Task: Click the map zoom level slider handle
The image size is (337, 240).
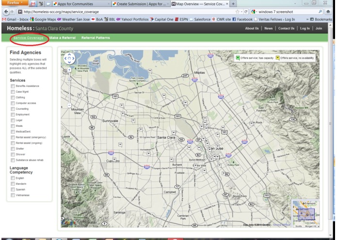Action: pyautogui.click(x=69, y=79)
